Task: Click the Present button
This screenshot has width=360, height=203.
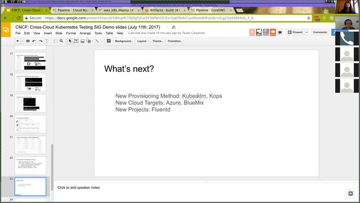Action: point(295,32)
